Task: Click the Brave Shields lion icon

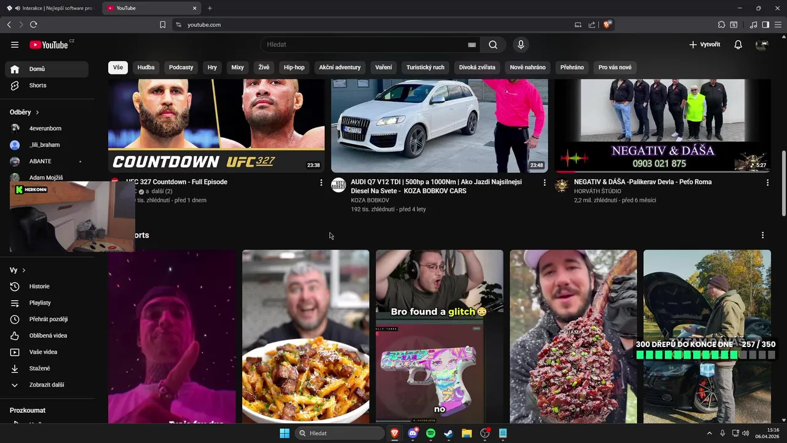Action: coord(607,25)
